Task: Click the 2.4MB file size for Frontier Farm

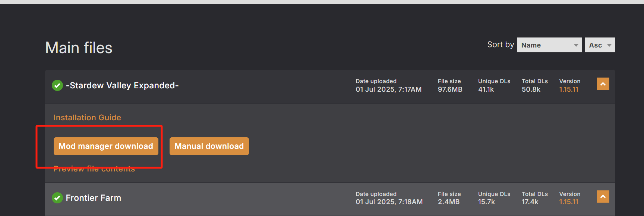Action: (449, 202)
